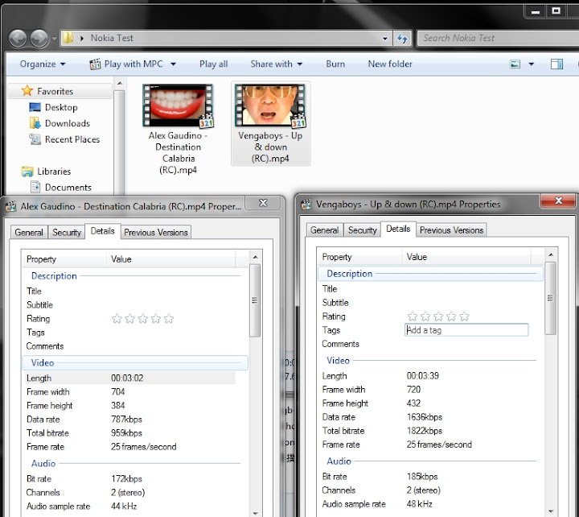The height and width of the screenshot is (517, 579).
Task: Click the Burn toolbar button
Action: (x=335, y=64)
